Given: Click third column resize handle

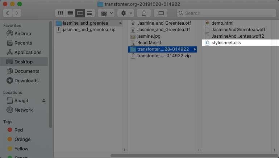Looking at the screenshot, I should (x=274, y=150).
